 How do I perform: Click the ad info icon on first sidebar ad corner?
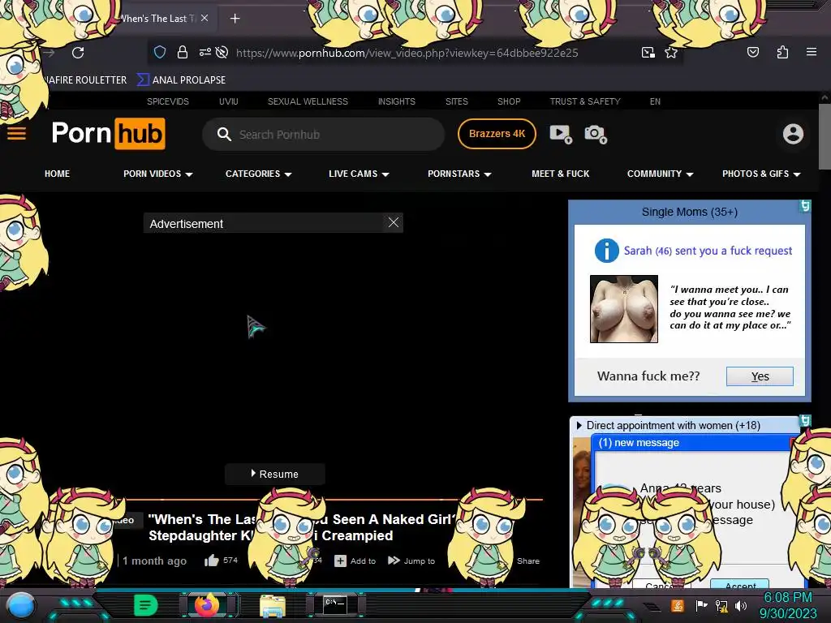(805, 206)
